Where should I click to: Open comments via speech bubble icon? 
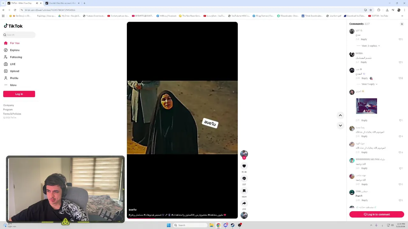[244, 178]
